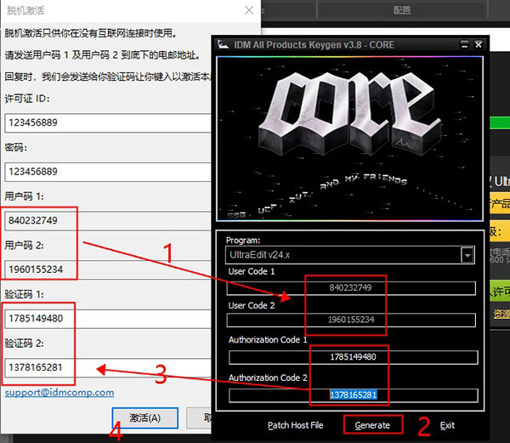Close the IDM Keygen window
Image resolution: width=510 pixels, height=443 pixels.
pos(479,44)
